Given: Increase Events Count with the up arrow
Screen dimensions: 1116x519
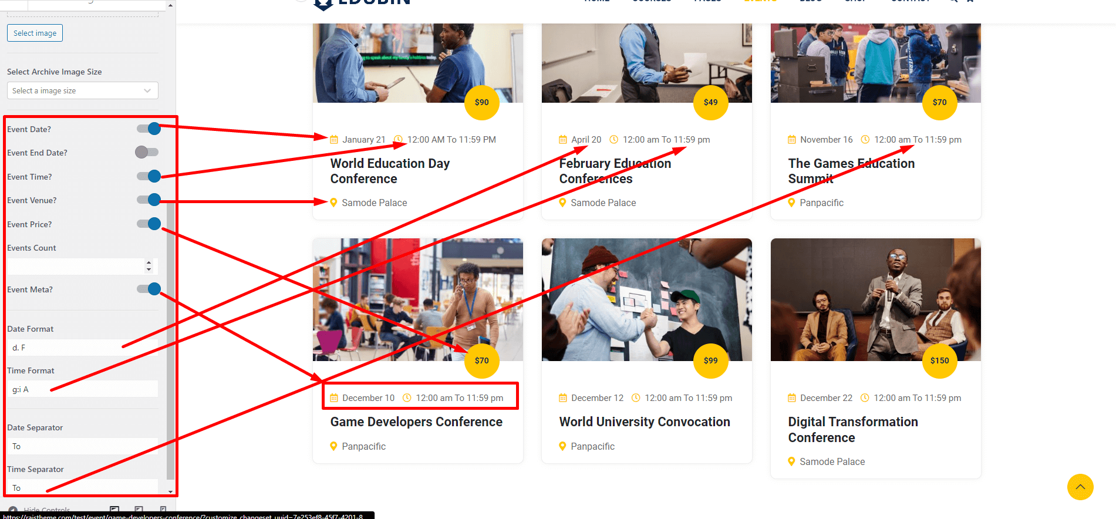Looking at the screenshot, I should (x=149, y=263).
